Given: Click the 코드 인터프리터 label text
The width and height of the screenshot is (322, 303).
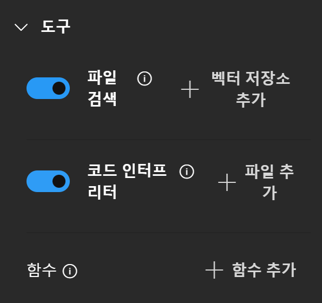Looking at the screenshot, I should (127, 181).
